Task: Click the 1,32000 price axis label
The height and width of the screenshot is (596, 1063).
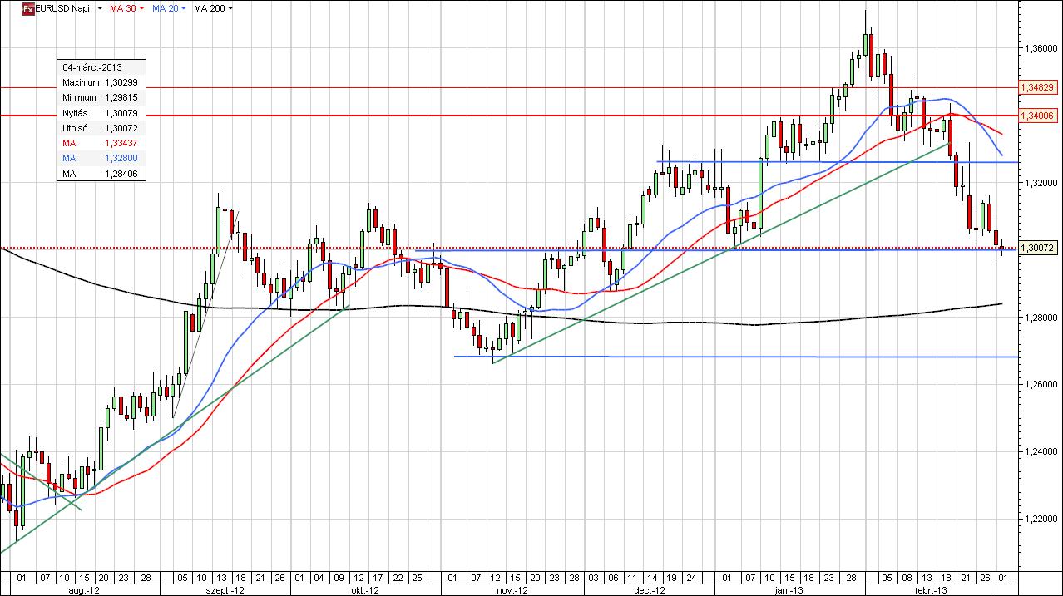Action: pos(1041,184)
